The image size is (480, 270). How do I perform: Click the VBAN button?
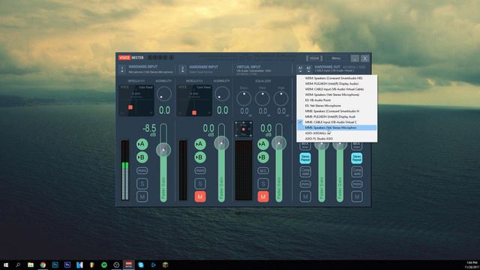(x=314, y=58)
